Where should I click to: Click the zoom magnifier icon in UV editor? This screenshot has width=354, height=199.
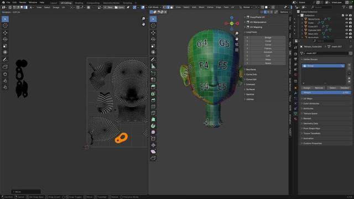[x=143, y=18]
